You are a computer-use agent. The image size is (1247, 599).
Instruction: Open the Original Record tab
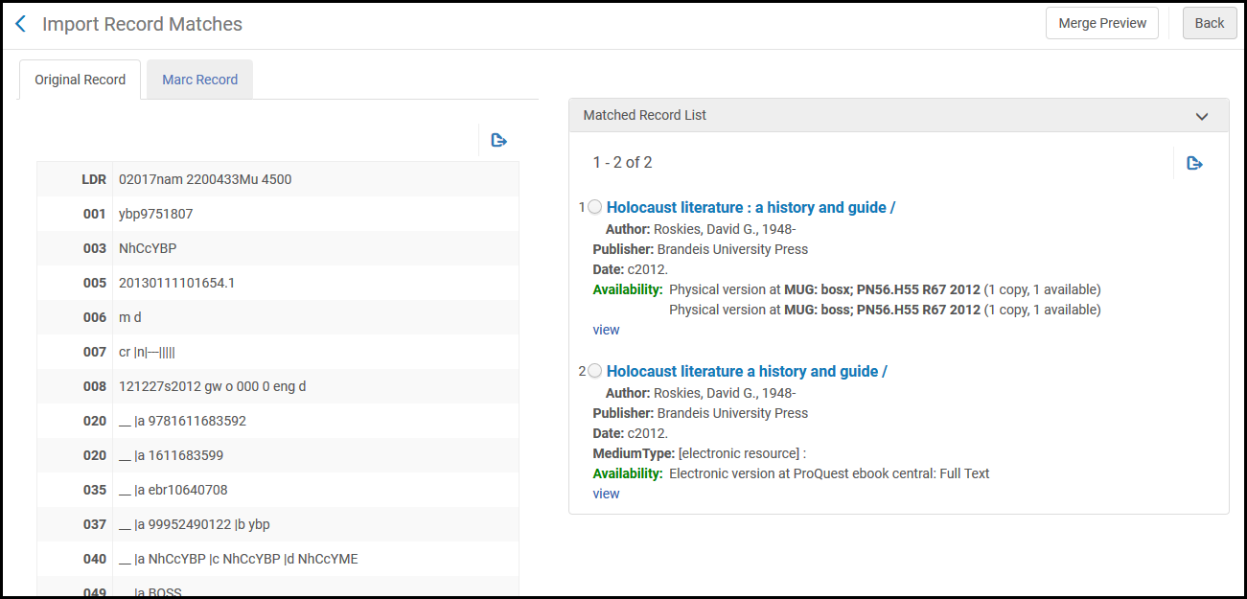pyautogui.click(x=81, y=80)
